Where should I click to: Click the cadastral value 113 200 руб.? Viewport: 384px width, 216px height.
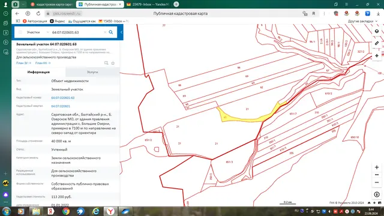click(61, 197)
